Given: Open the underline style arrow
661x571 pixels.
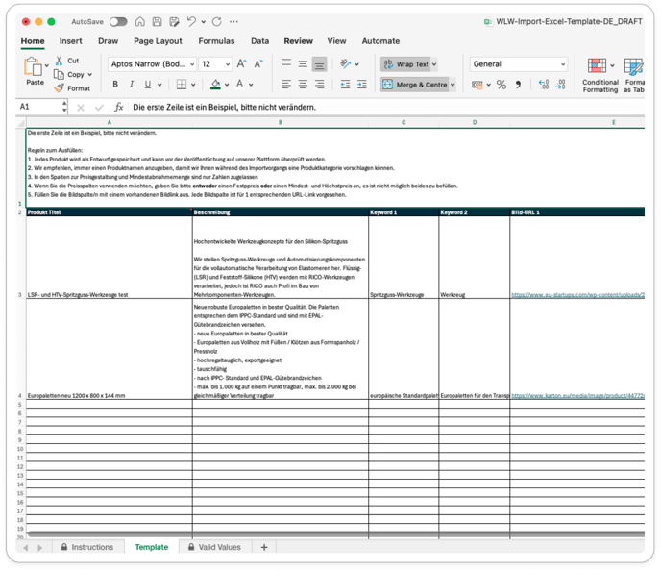Looking at the screenshot, I should [x=159, y=85].
